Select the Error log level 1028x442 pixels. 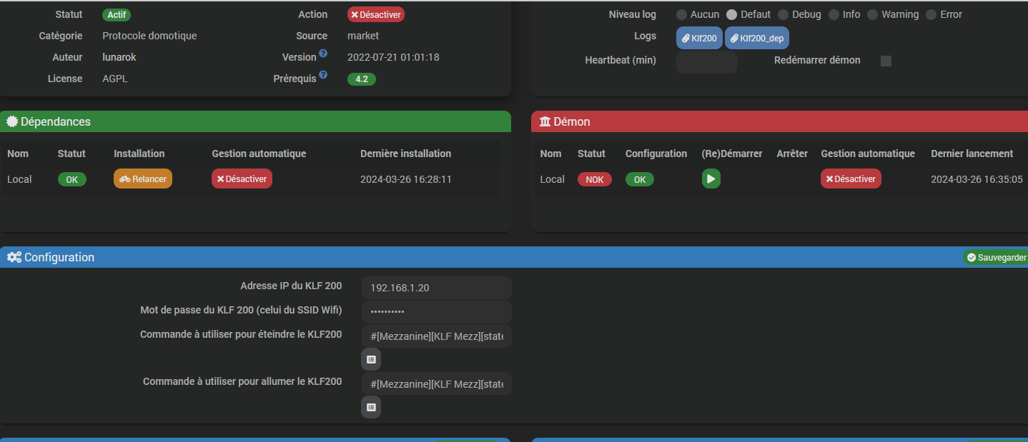click(931, 14)
